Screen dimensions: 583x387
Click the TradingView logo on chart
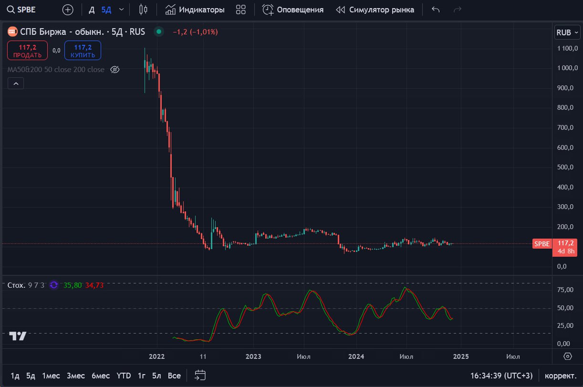point(18,336)
